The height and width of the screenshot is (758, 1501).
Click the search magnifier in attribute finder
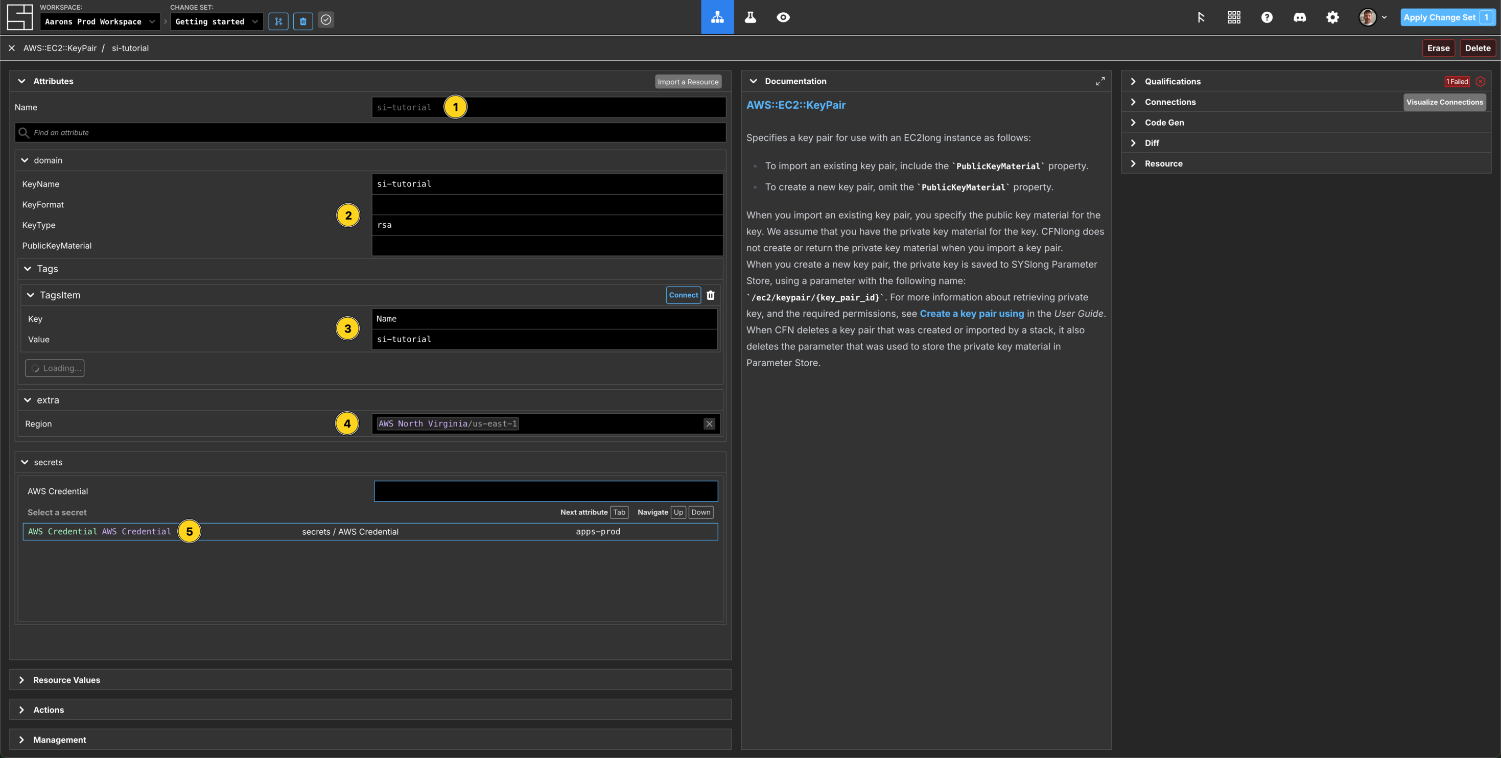pyautogui.click(x=24, y=132)
